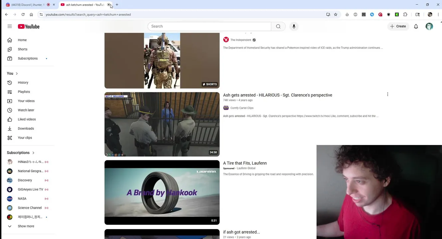Start voice search with the microphone icon
Image resolution: width=442 pixels, height=239 pixels.
pos(294,26)
